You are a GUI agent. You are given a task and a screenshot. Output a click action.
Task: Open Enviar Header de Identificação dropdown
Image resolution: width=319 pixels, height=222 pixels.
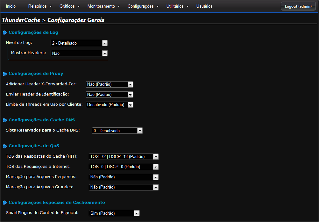110,94
